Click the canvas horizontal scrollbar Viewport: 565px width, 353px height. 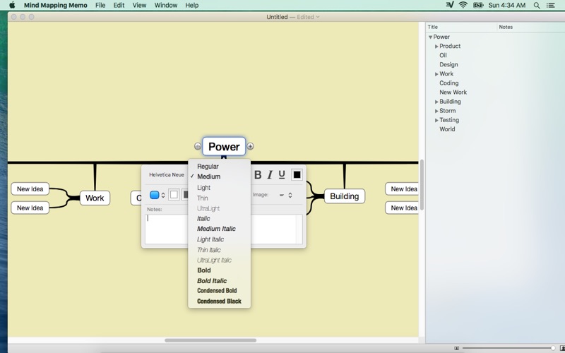pos(210,340)
